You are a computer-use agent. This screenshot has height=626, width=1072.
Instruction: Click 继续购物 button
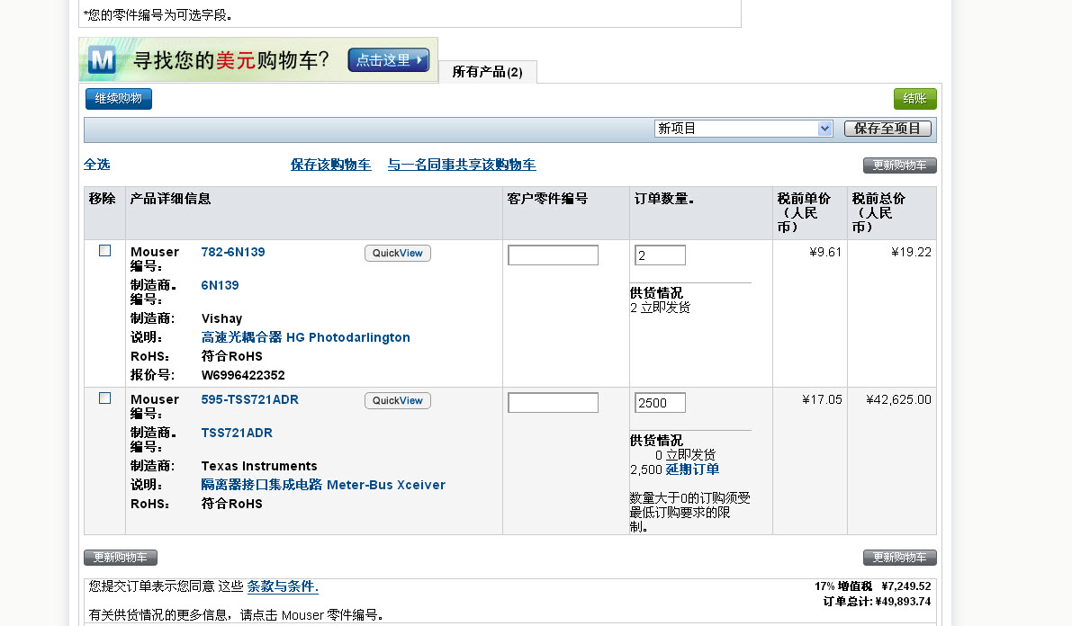(118, 98)
